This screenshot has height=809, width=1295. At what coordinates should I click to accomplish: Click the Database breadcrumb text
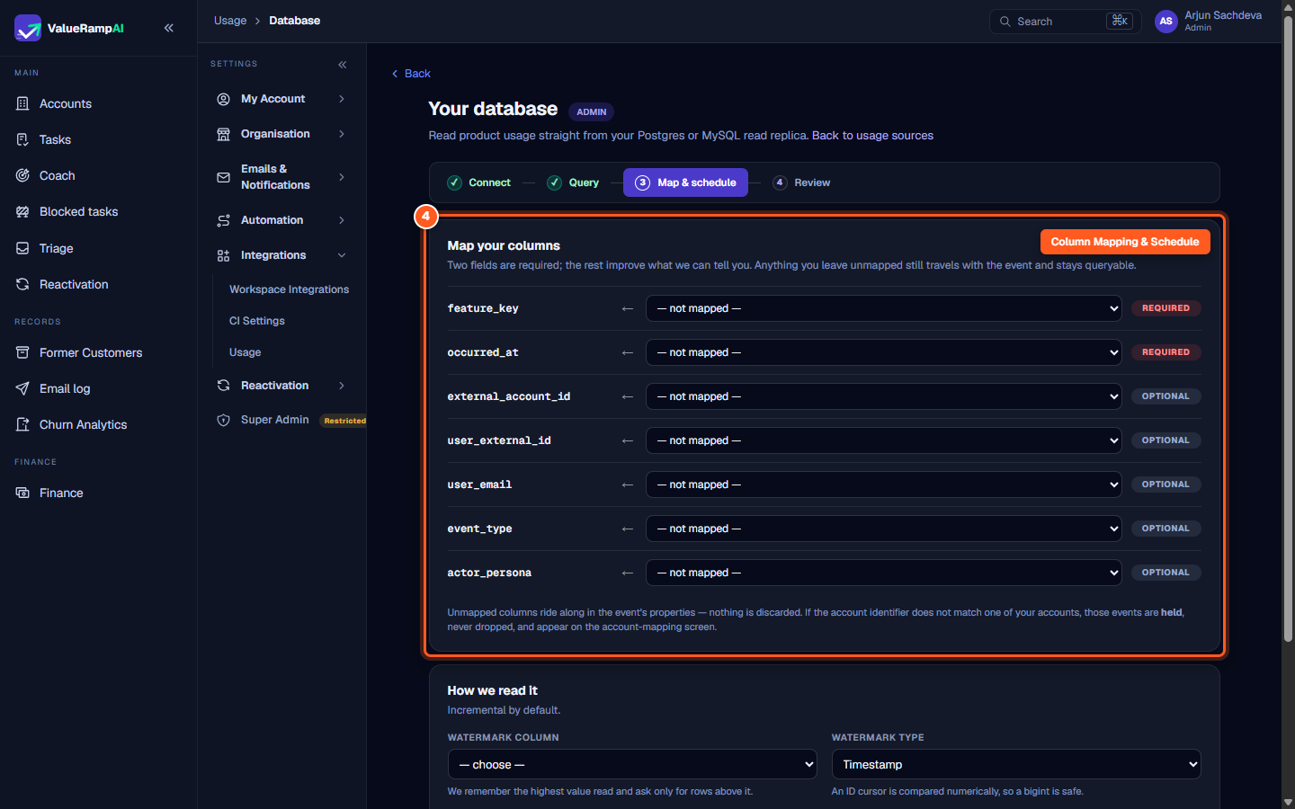[x=294, y=21]
